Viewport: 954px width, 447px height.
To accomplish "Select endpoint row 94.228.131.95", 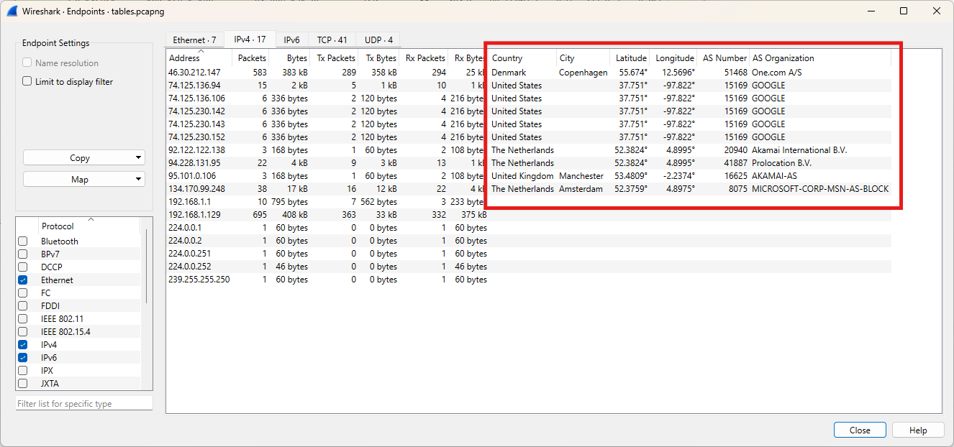I will click(529, 163).
